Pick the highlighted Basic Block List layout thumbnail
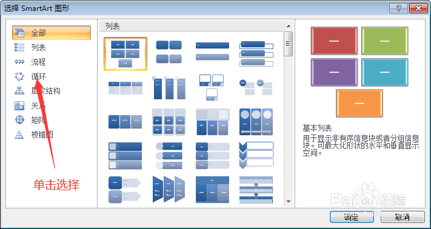Image resolution: width=431 pixels, height=229 pixels. tap(125, 54)
